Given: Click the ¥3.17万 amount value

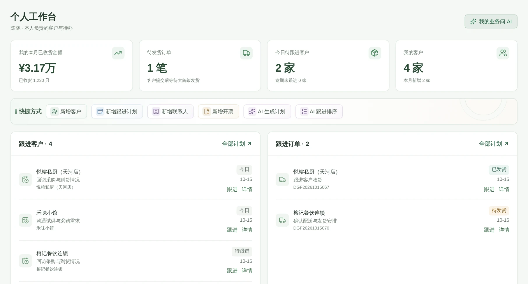Looking at the screenshot, I should 37,68.
